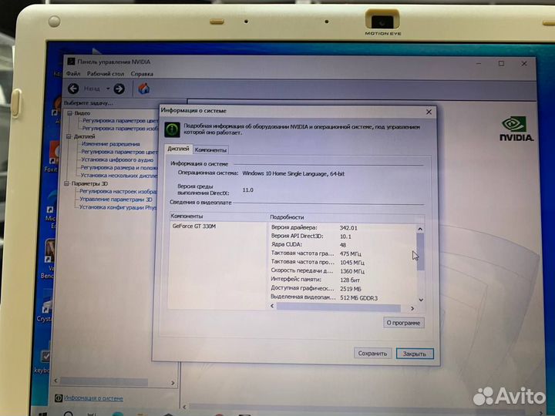
Task: Click the Закрыть button
Action: [x=415, y=354]
